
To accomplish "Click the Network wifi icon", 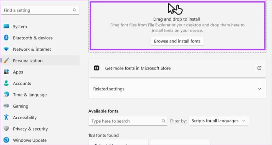I will tap(6, 49).
